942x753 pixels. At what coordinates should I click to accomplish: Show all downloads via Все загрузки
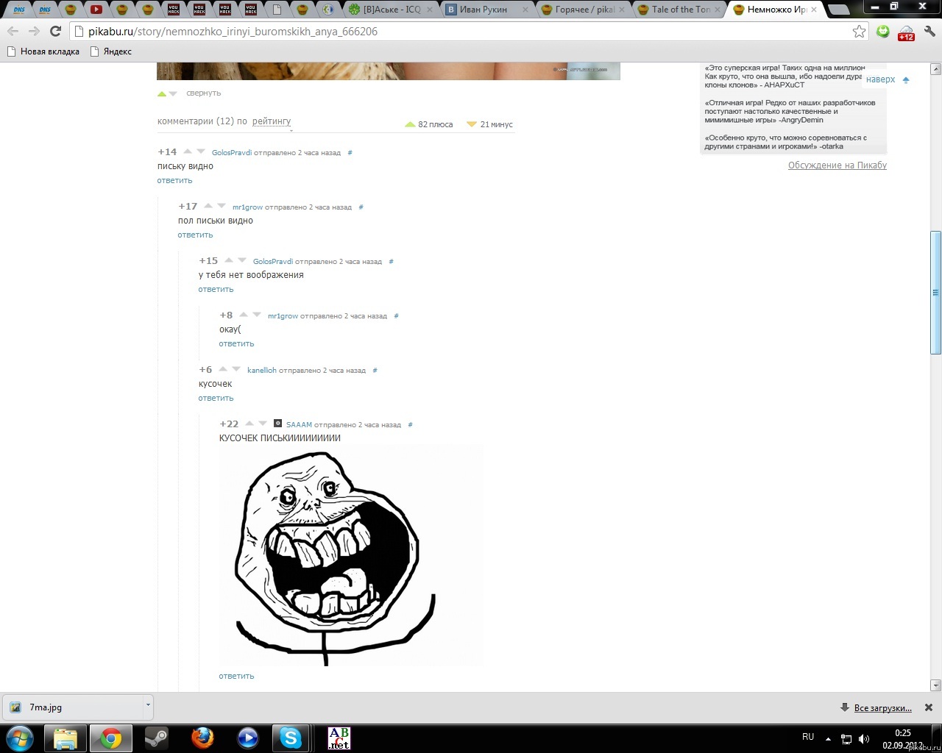[x=882, y=708]
